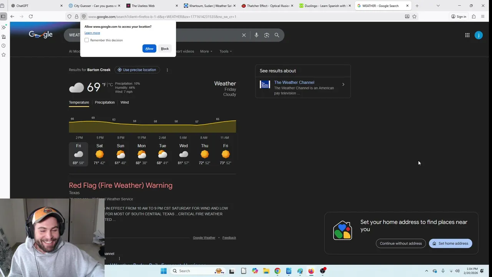Viewport: 492px width, 277px height.
Task: Click the site security padlock icon
Action: click(76, 17)
